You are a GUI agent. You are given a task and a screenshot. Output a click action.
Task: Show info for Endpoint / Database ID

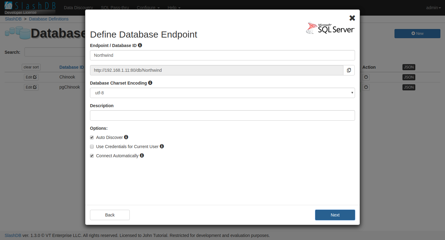point(140,45)
